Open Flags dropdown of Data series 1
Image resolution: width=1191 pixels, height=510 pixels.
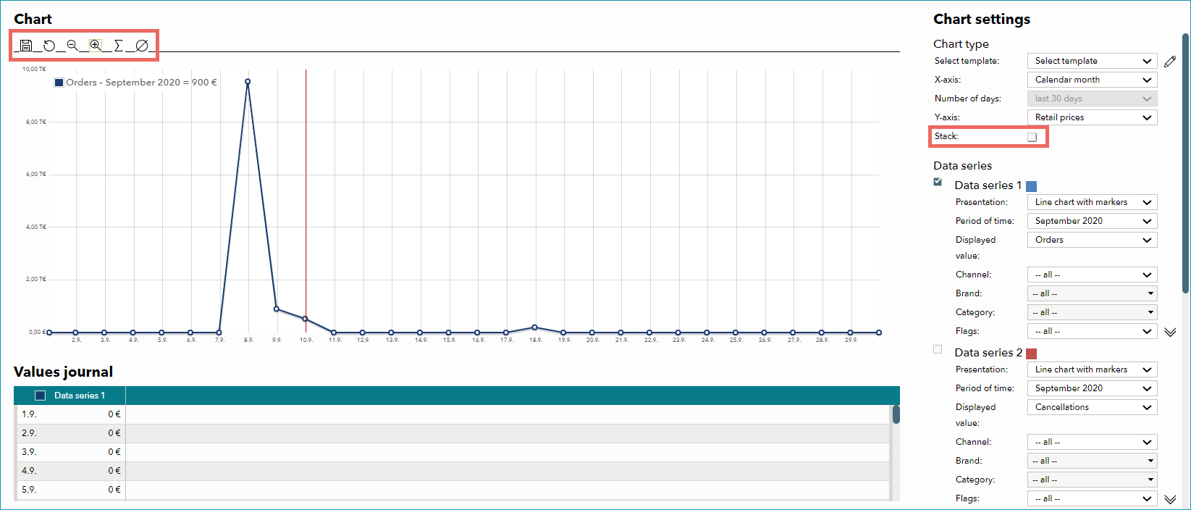pos(1092,331)
